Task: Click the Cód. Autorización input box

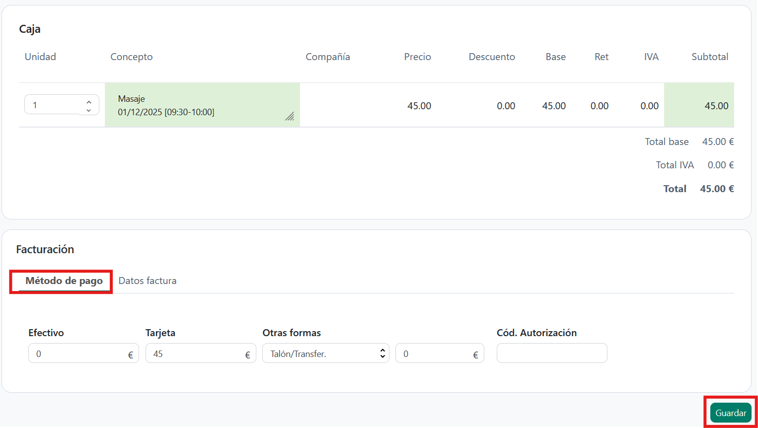Action: pyautogui.click(x=551, y=353)
